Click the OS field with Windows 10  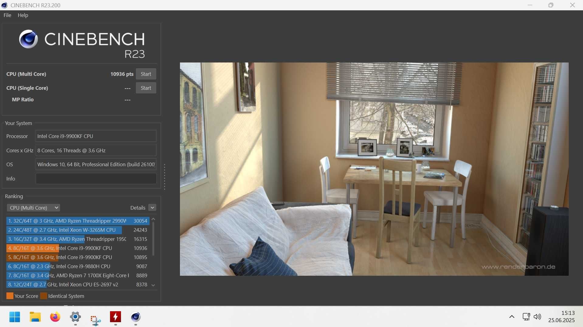[96, 164]
